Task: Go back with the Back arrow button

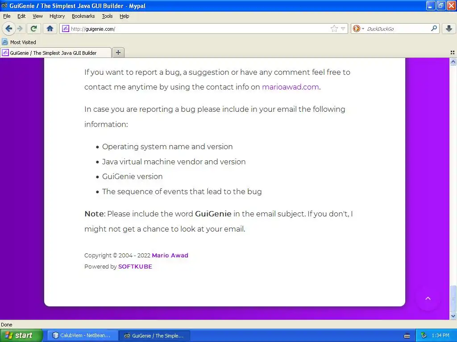Action: (x=8, y=28)
